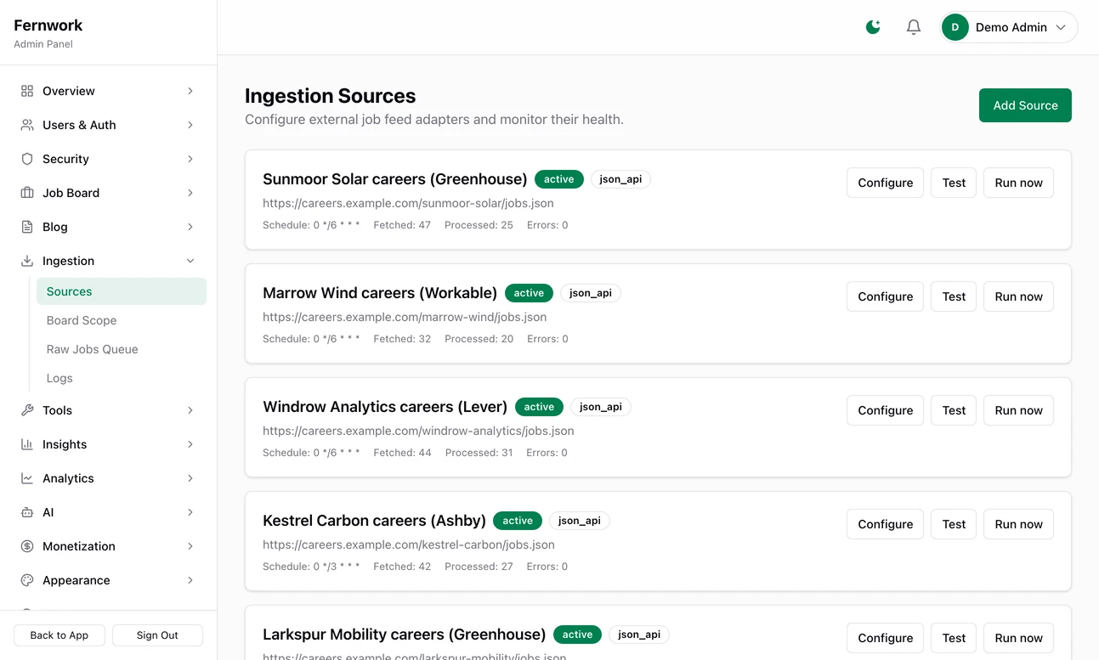Click the Ingestion download icon

(x=27, y=261)
